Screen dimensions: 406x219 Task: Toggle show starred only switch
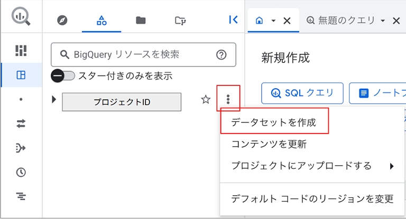[x=63, y=76]
